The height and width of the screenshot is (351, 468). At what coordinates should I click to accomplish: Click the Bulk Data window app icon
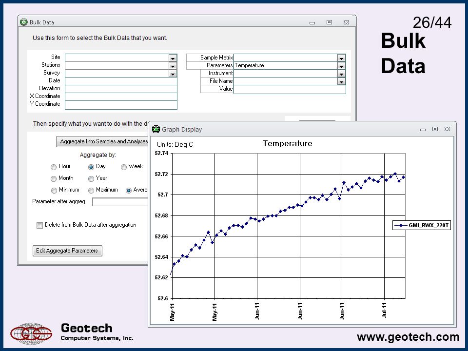coord(23,22)
